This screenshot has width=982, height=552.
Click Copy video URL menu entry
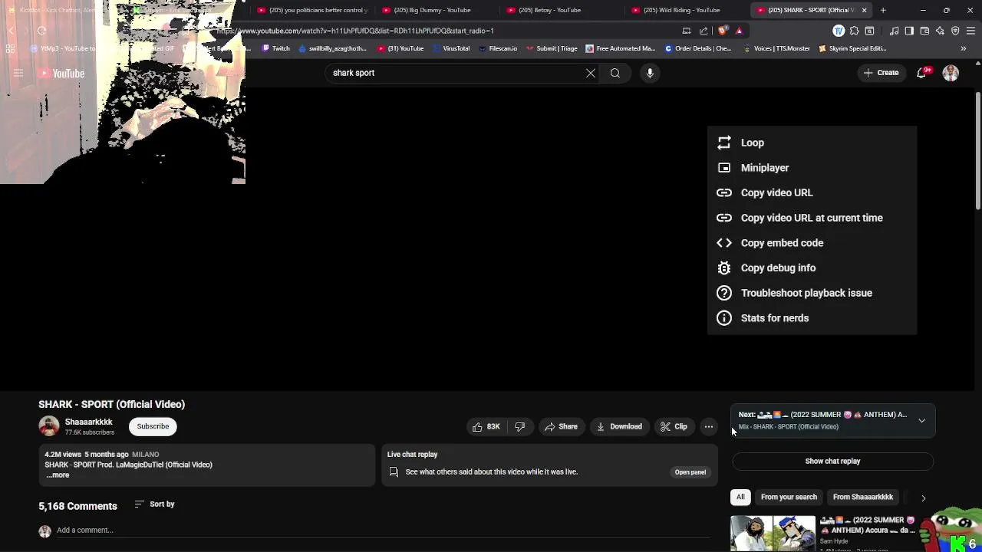812,192
